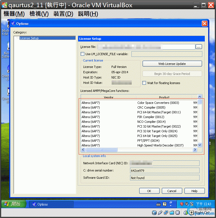Viewport: 216px width, 218px height.
Task: Click the Full Version license type value
Action: [119, 67]
